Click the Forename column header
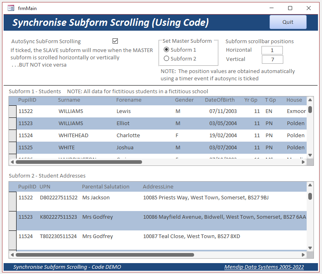The image size is (322, 274). [129, 100]
